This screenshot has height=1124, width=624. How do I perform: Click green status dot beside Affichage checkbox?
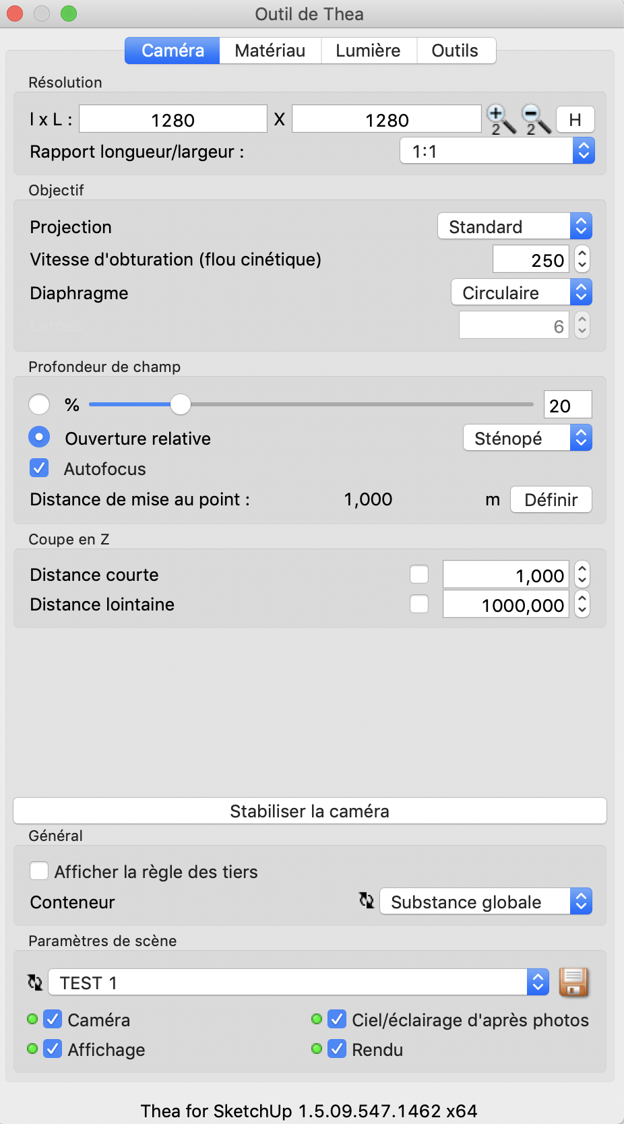(x=32, y=1049)
